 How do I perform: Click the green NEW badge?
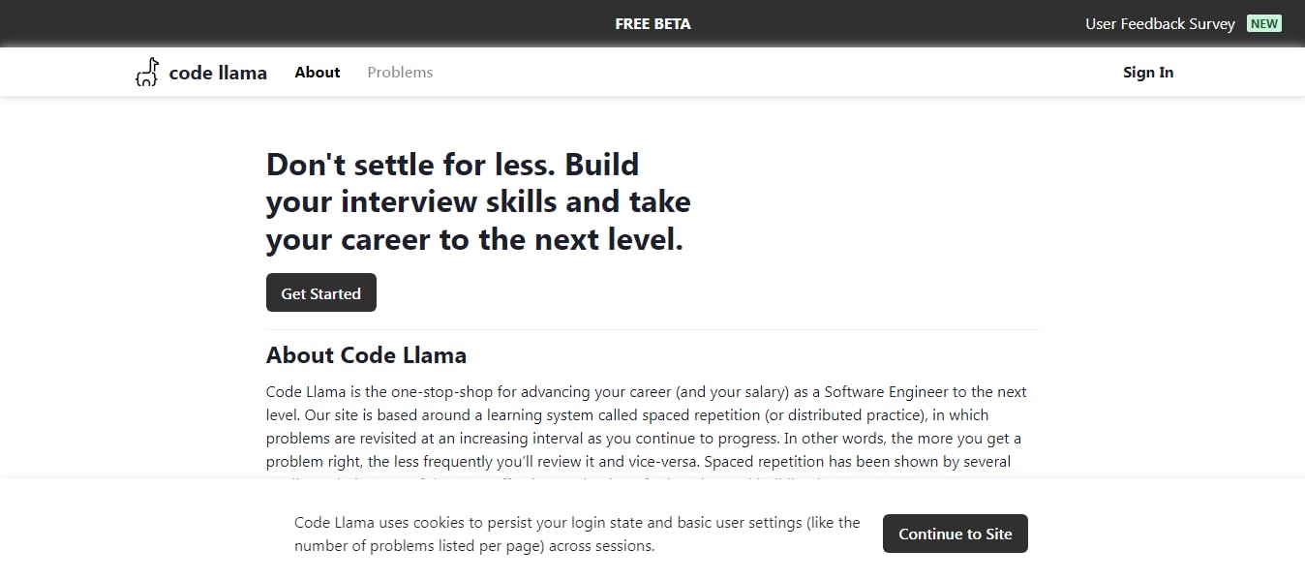click(x=1263, y=24)
